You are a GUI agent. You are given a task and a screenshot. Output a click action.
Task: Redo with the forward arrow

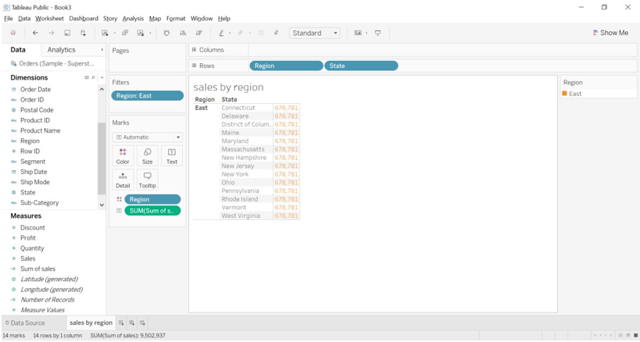point(51,33)
